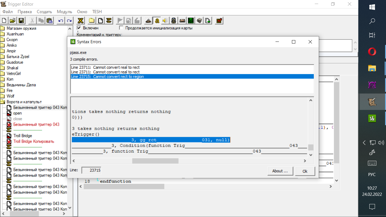Click the horizontal scrollbar thumb in the error code pane
Viewport: 386px width, 217px height.
point(155,161)
